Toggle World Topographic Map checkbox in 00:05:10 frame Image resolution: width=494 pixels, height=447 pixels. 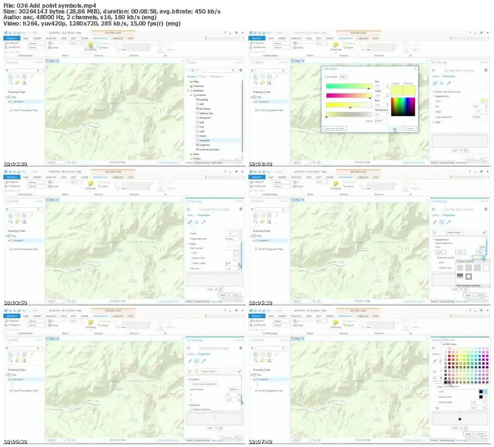tap(256, 249)
